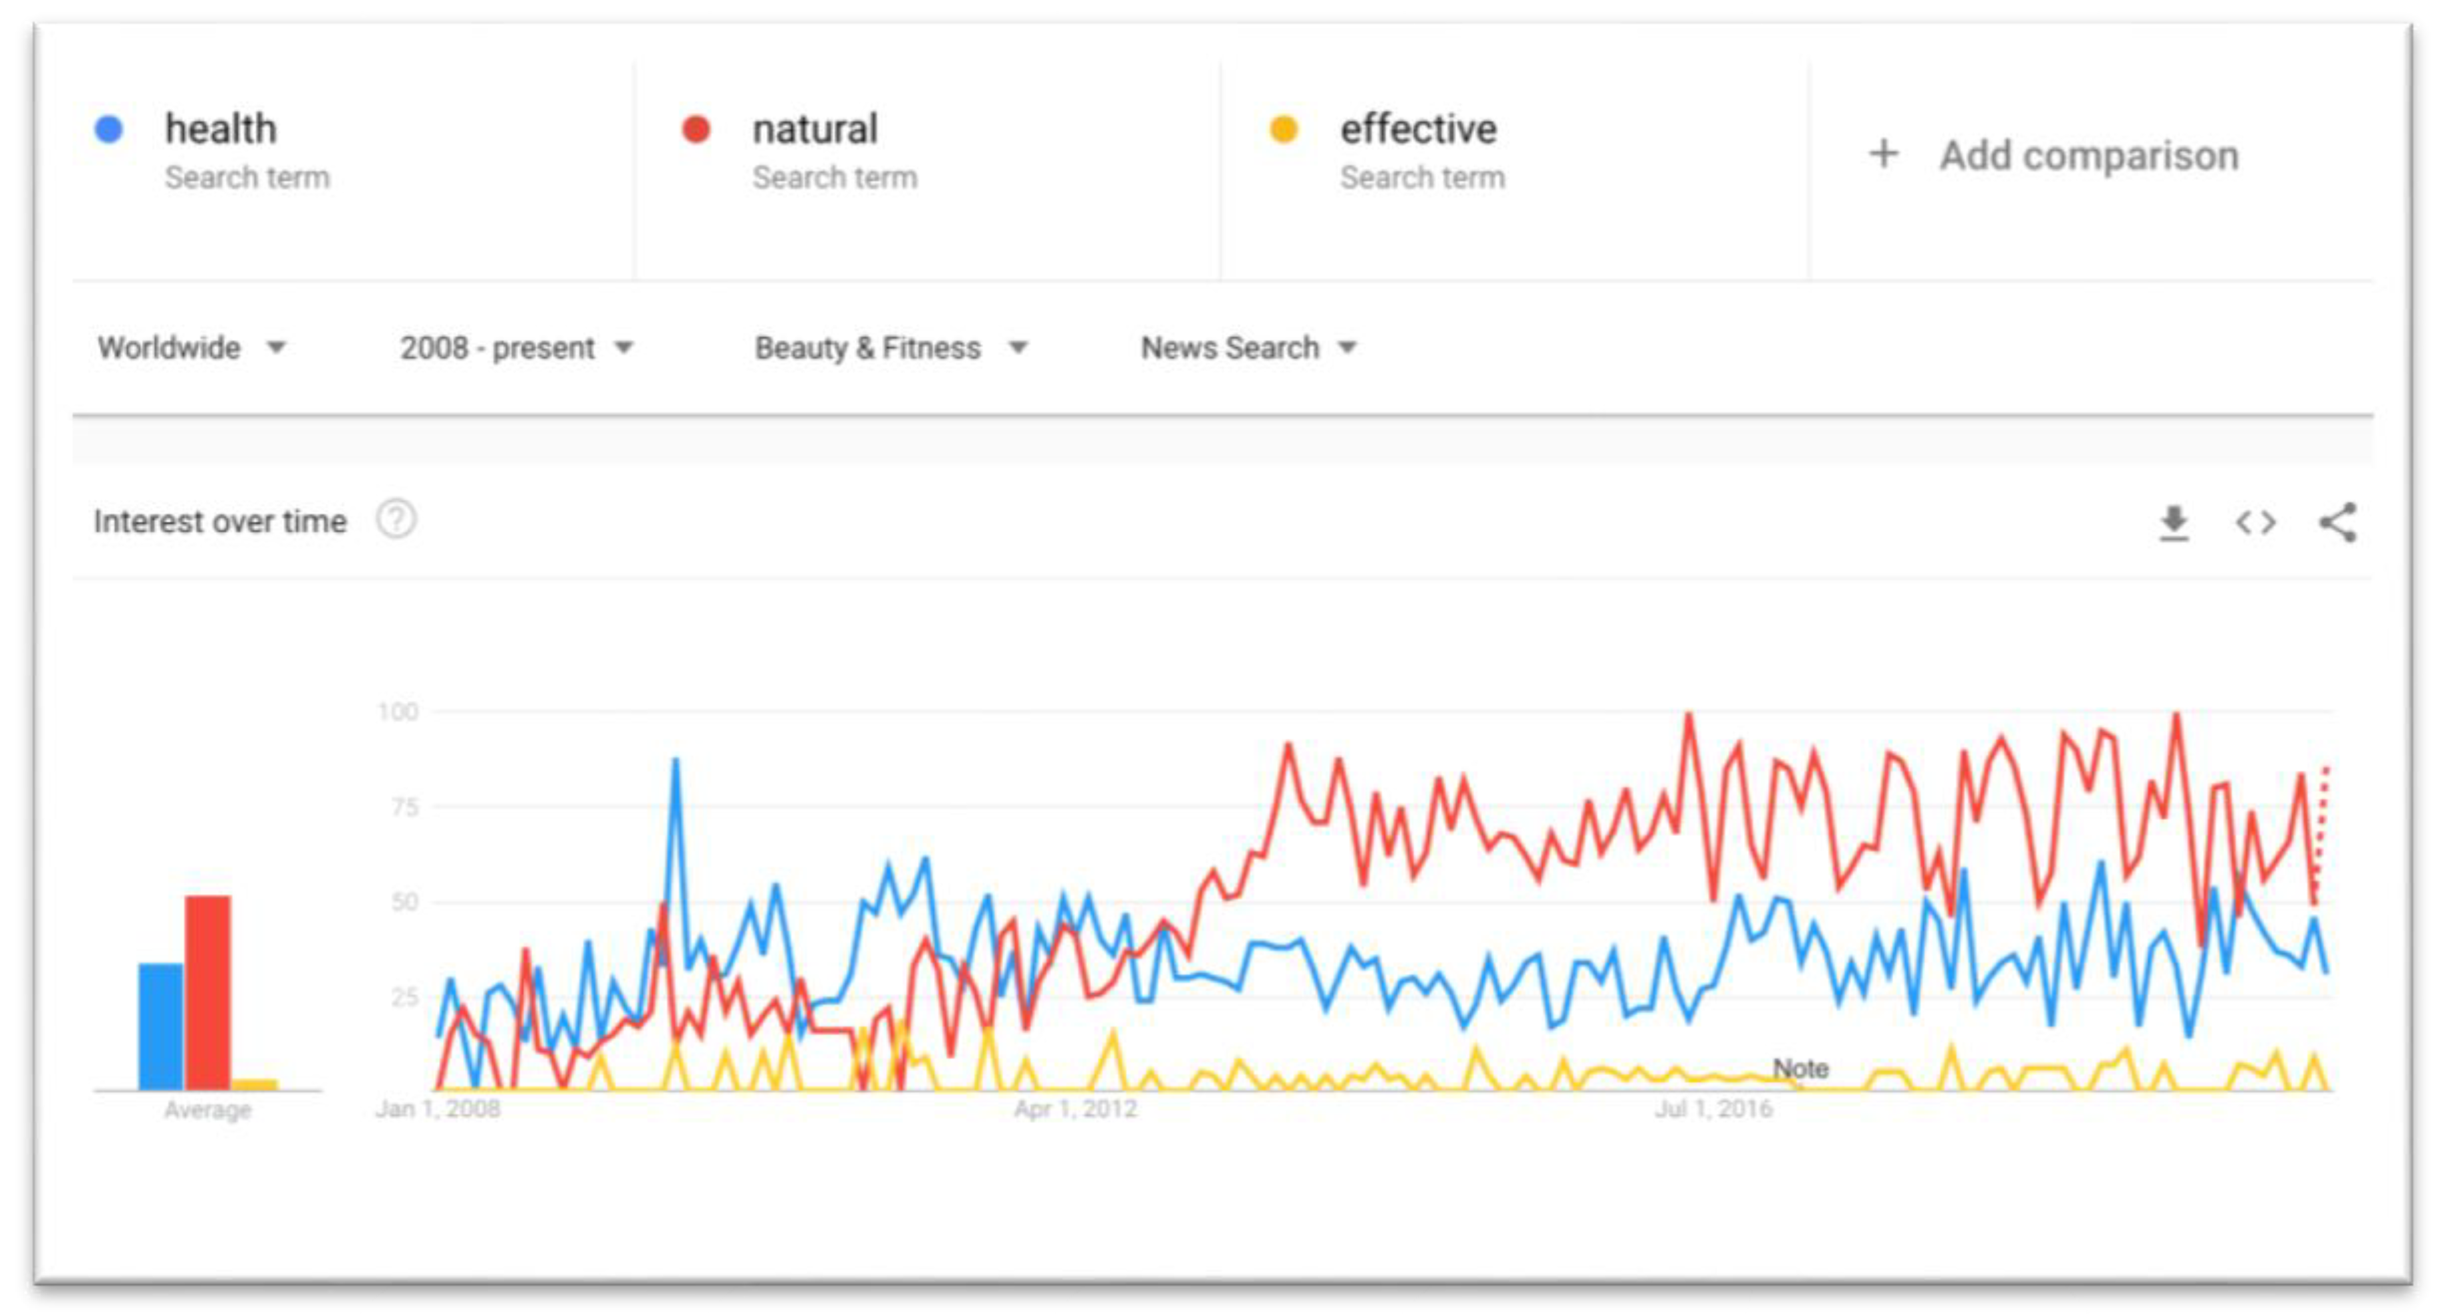
Task: Expand the Worldwide region dropdown
Action: point(192,348)
